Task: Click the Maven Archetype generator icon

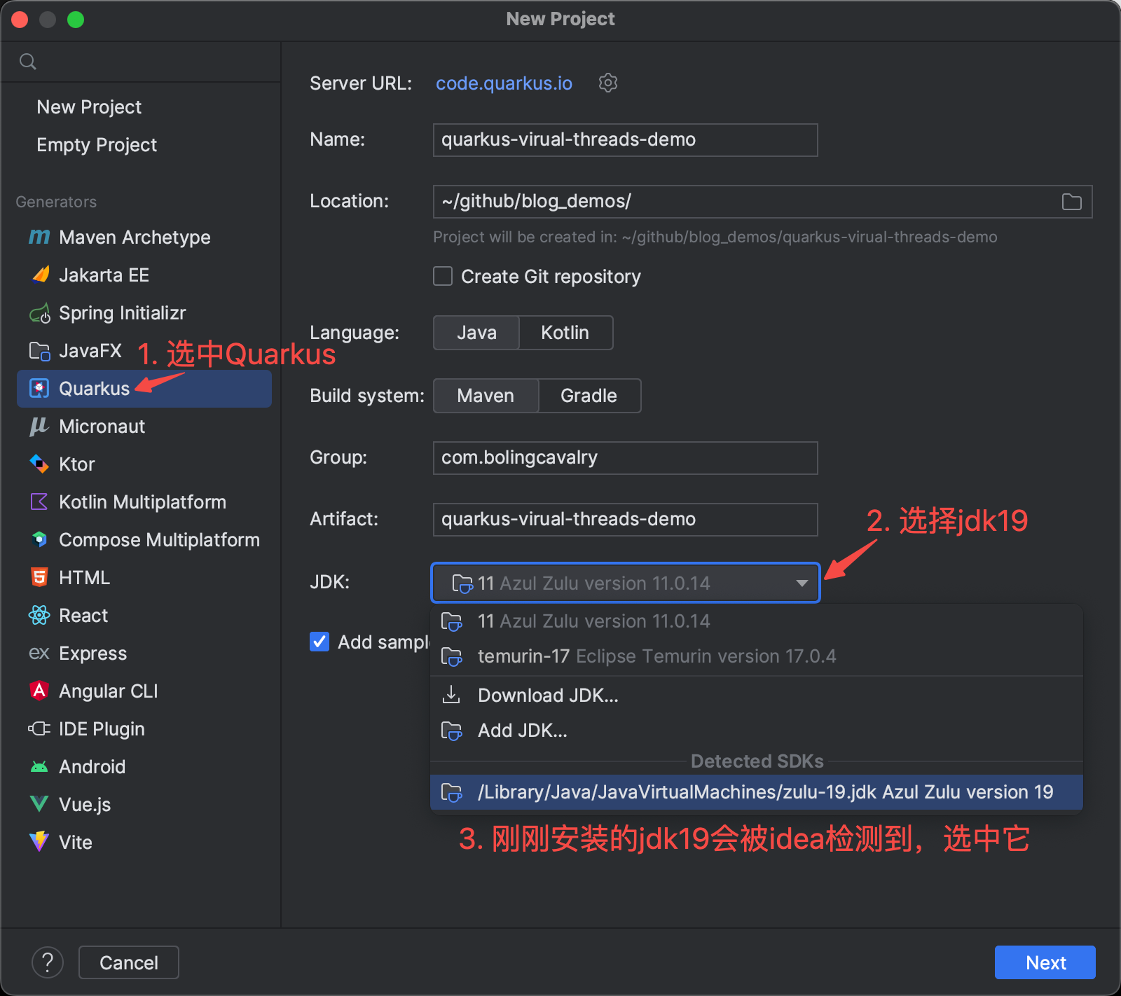Action: (39, 237)
